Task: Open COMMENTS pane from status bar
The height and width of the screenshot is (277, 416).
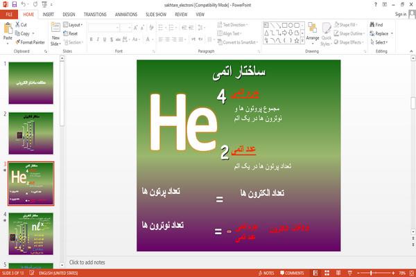Action: tap(292, 273)
